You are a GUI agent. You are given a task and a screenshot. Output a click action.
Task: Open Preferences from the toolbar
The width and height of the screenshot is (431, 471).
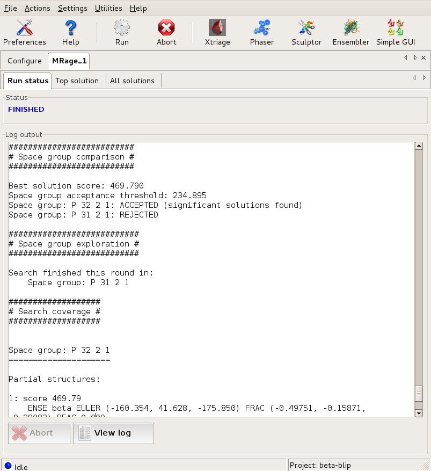click(x=25, y=32)
